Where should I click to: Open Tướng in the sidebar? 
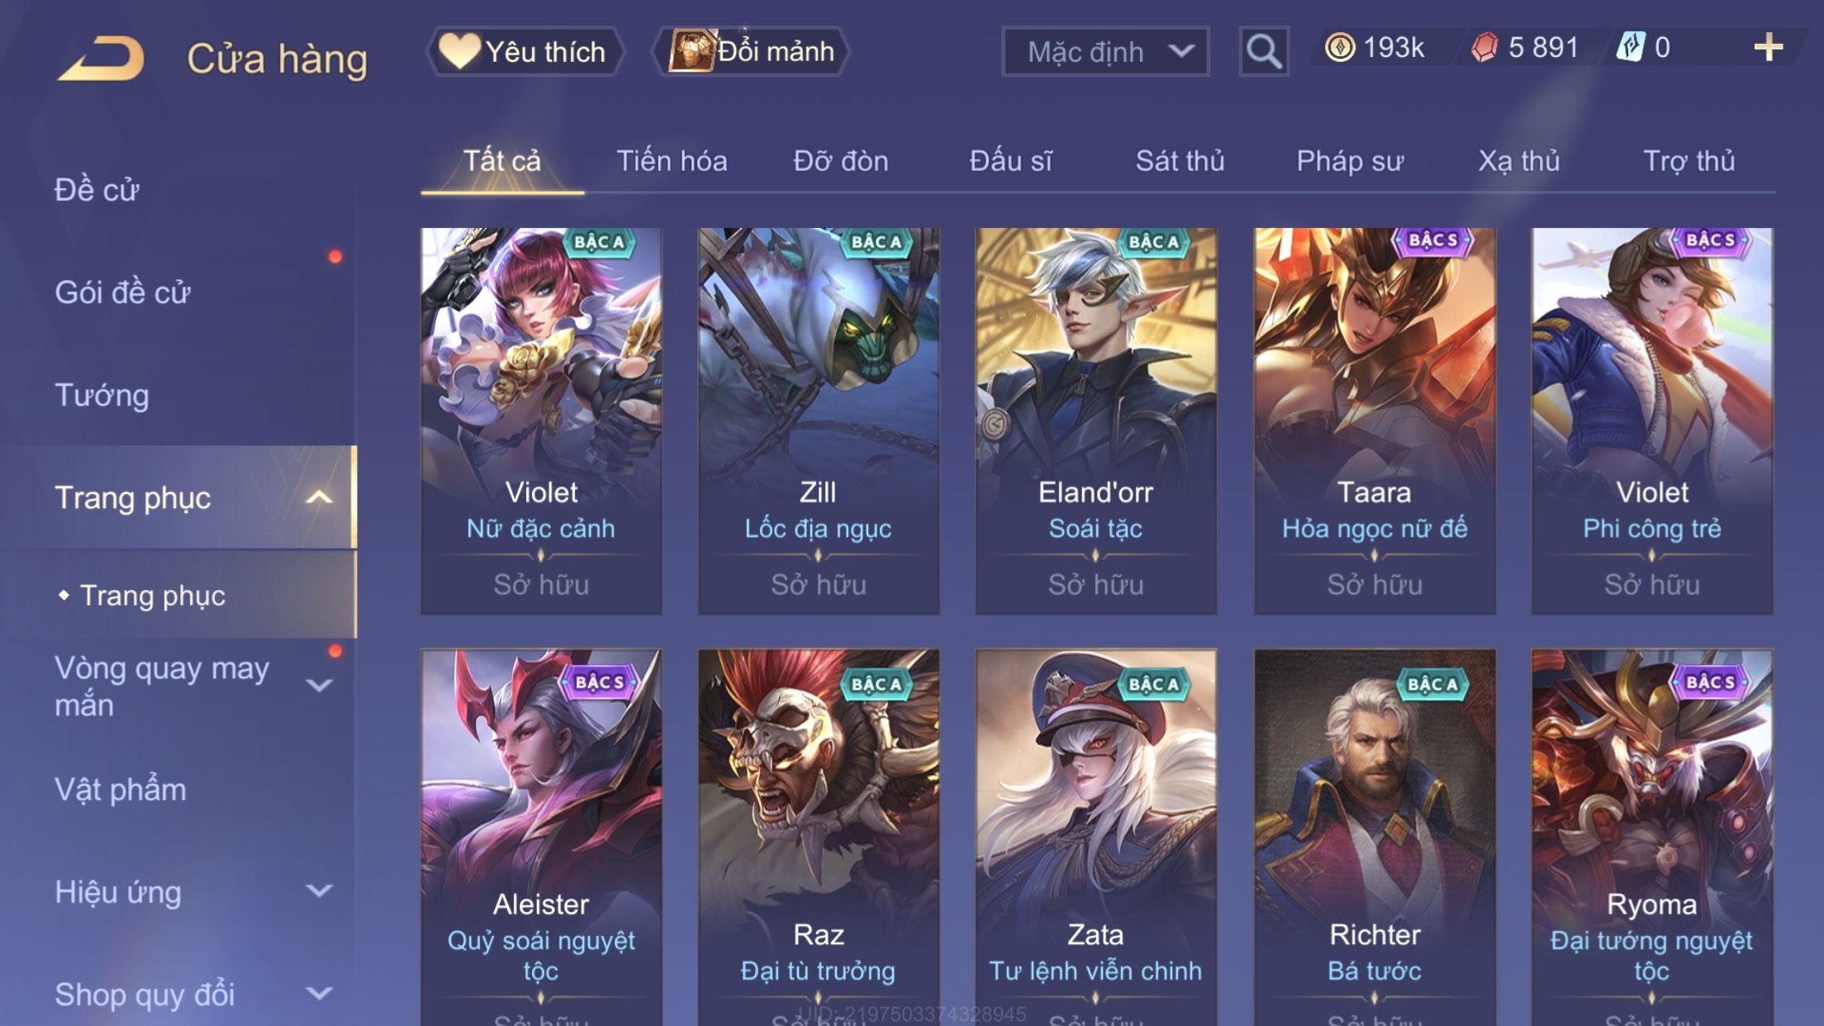[x=102, y=395]
